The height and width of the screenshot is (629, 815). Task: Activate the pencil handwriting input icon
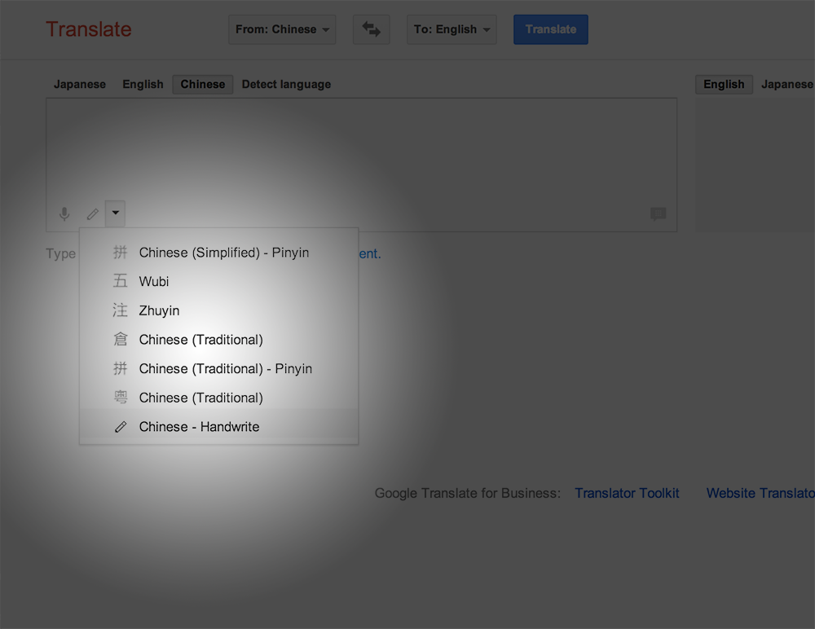point(92,213)
